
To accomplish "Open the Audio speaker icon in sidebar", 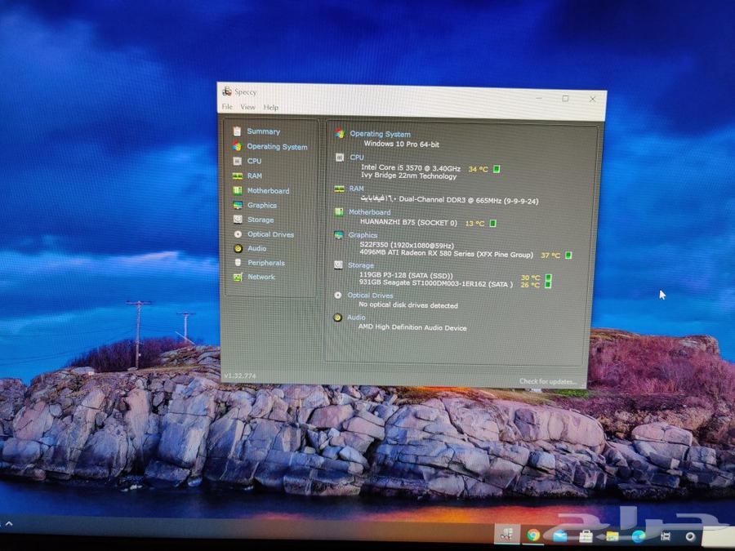I will tap(238, 248).
